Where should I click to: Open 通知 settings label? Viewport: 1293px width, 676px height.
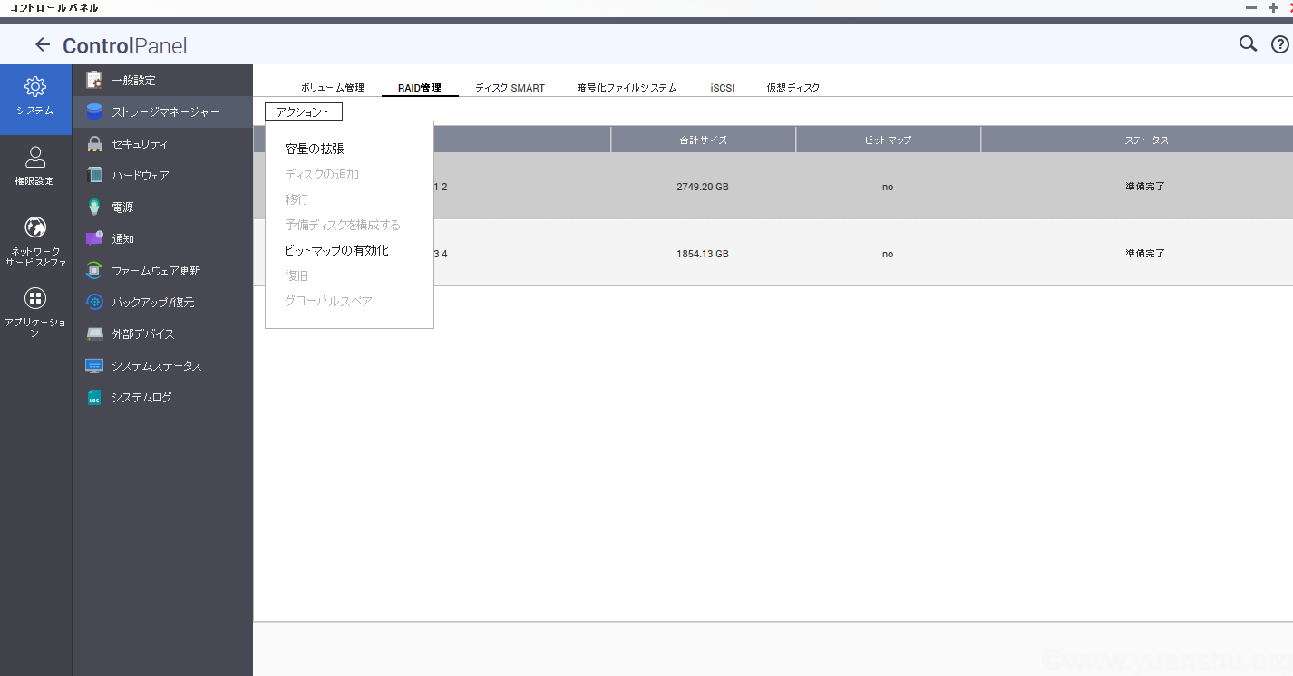[x=122, y=238]
